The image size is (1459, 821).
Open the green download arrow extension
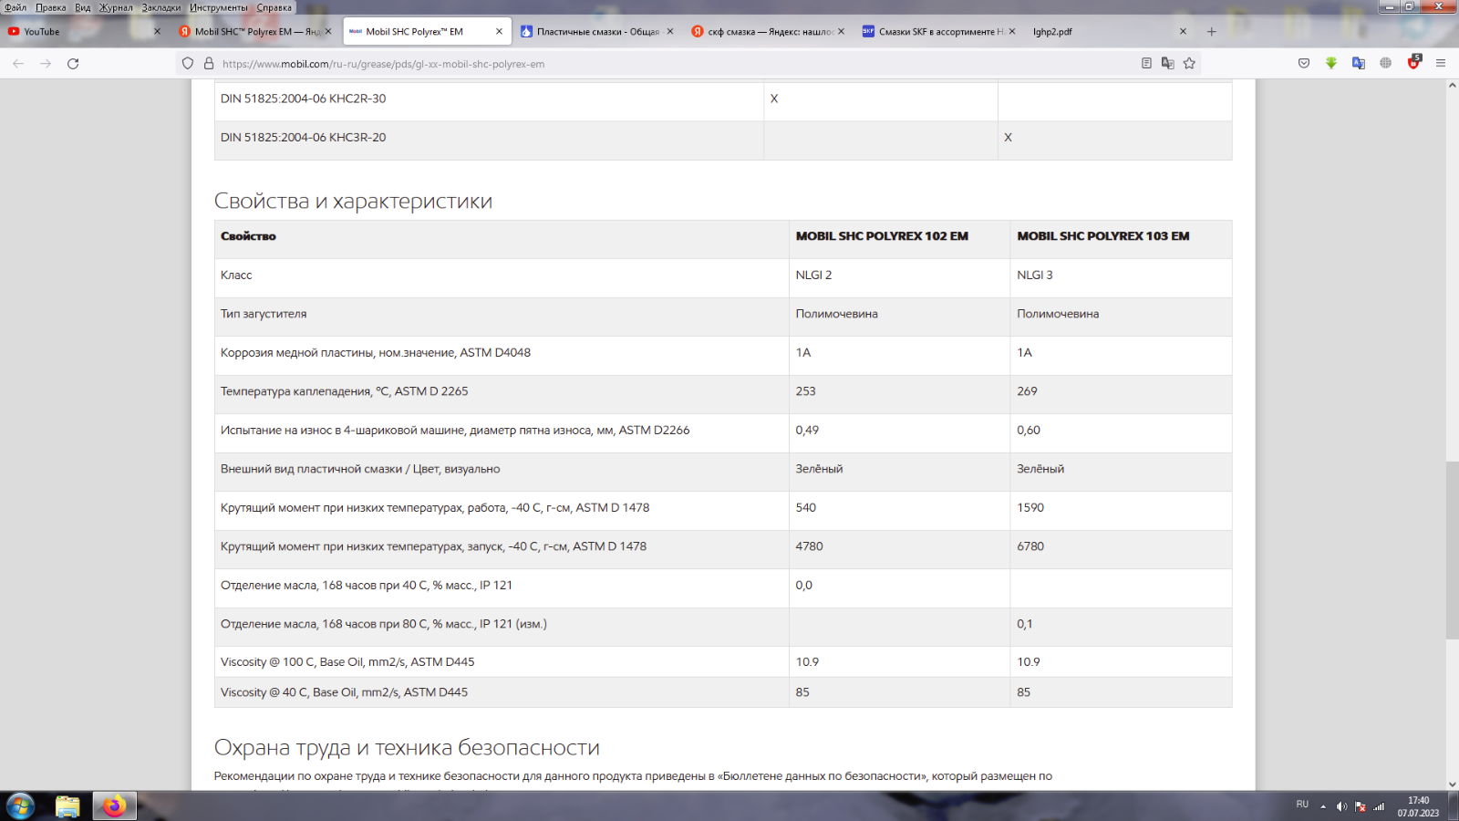point(1331,64)
